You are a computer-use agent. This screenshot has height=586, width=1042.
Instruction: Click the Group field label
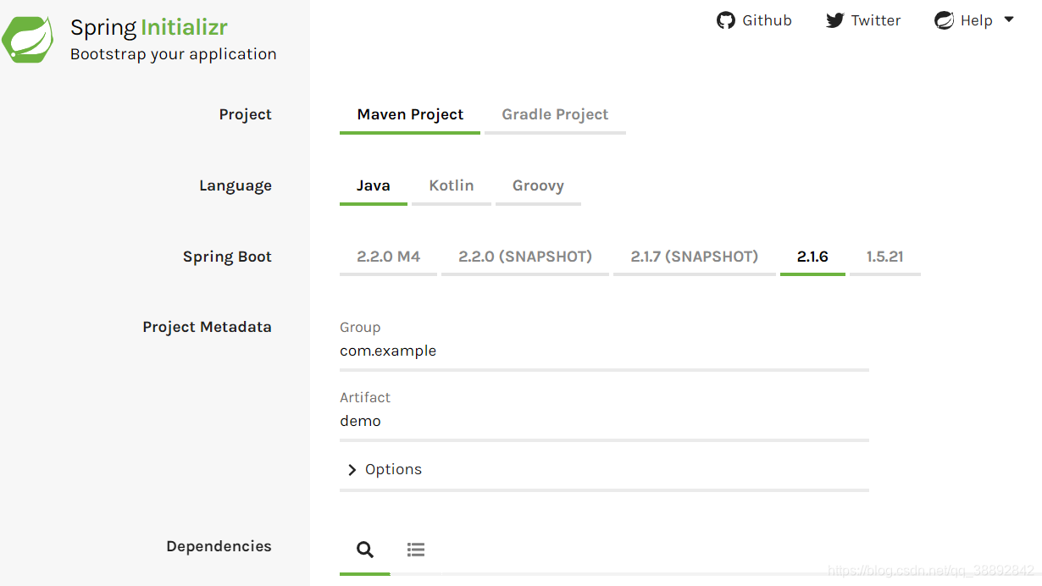[x=360, y=327]
